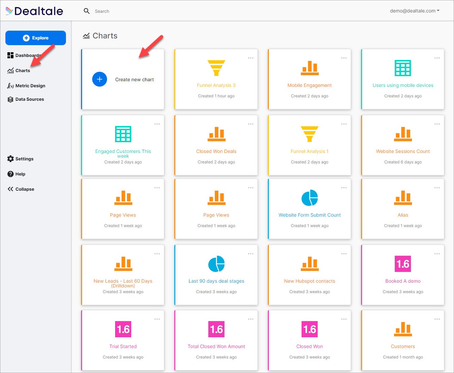This screenshot has width=454, height=373.
Task: Open the Total Closed Won Amount metric icon
Action: [x=216, y=329]
